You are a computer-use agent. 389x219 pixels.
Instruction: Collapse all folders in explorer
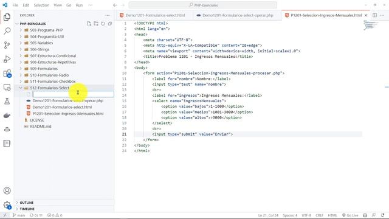109,24
